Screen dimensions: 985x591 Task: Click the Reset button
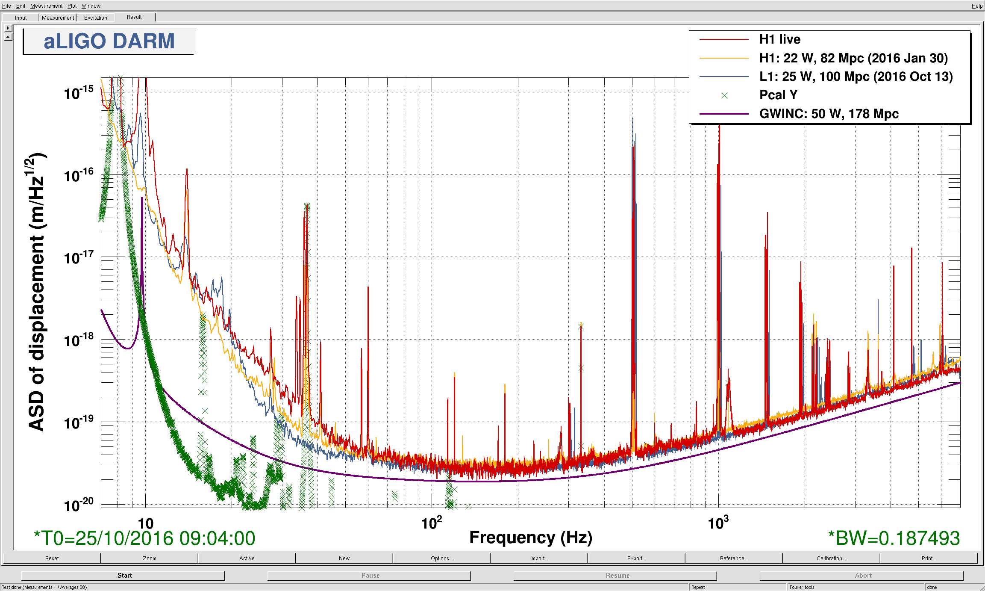(52, 558)
